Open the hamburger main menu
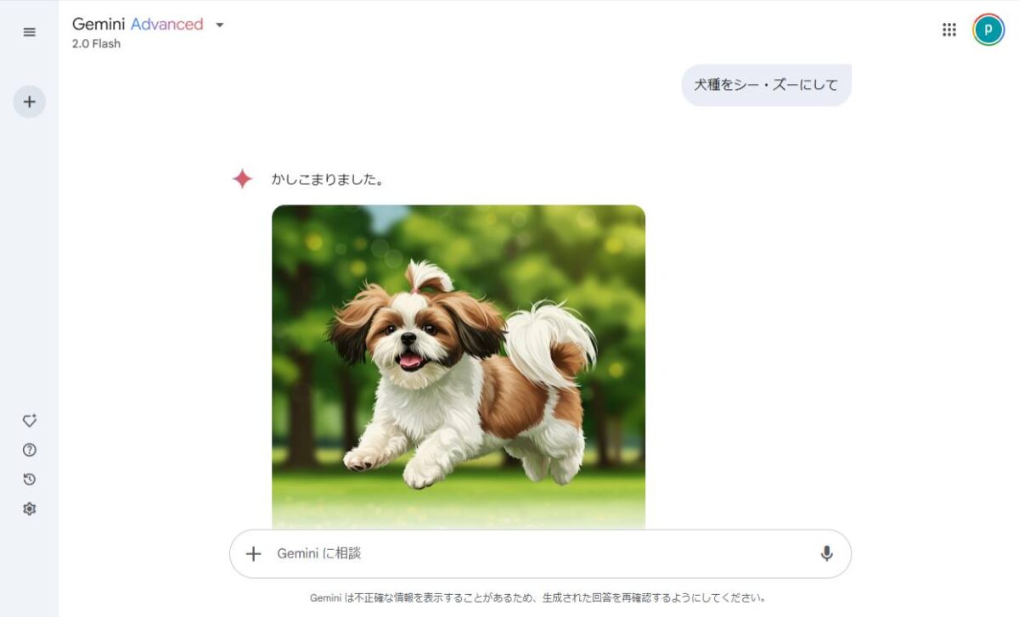 coord(30,32)
